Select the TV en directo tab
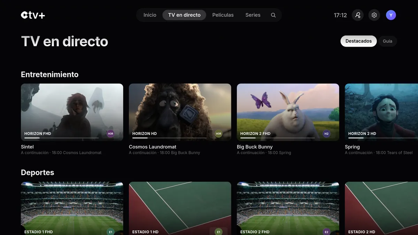 pyautogui.click(x=184, y=15)
